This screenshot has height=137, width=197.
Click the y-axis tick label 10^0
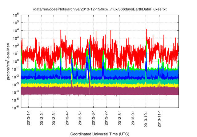point(16,61)
